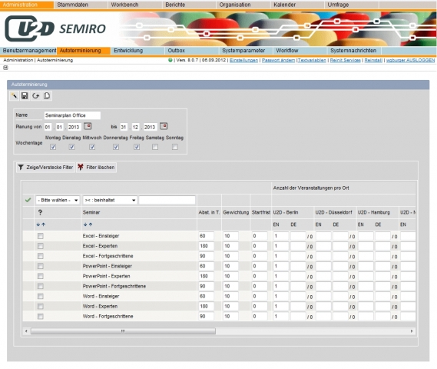Screen dimensions: 437x369
Task: Open calendar picker for Planung von date
Action: 88,126
